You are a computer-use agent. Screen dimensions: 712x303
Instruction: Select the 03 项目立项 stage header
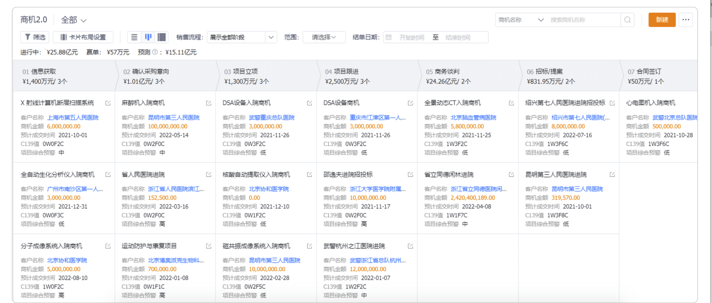[x=266, y=76]
